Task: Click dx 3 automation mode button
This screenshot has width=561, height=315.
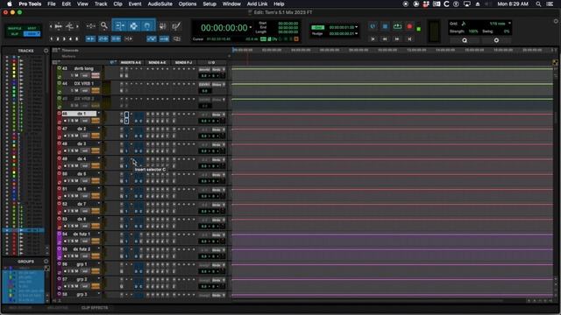Action: pos(96,150)
